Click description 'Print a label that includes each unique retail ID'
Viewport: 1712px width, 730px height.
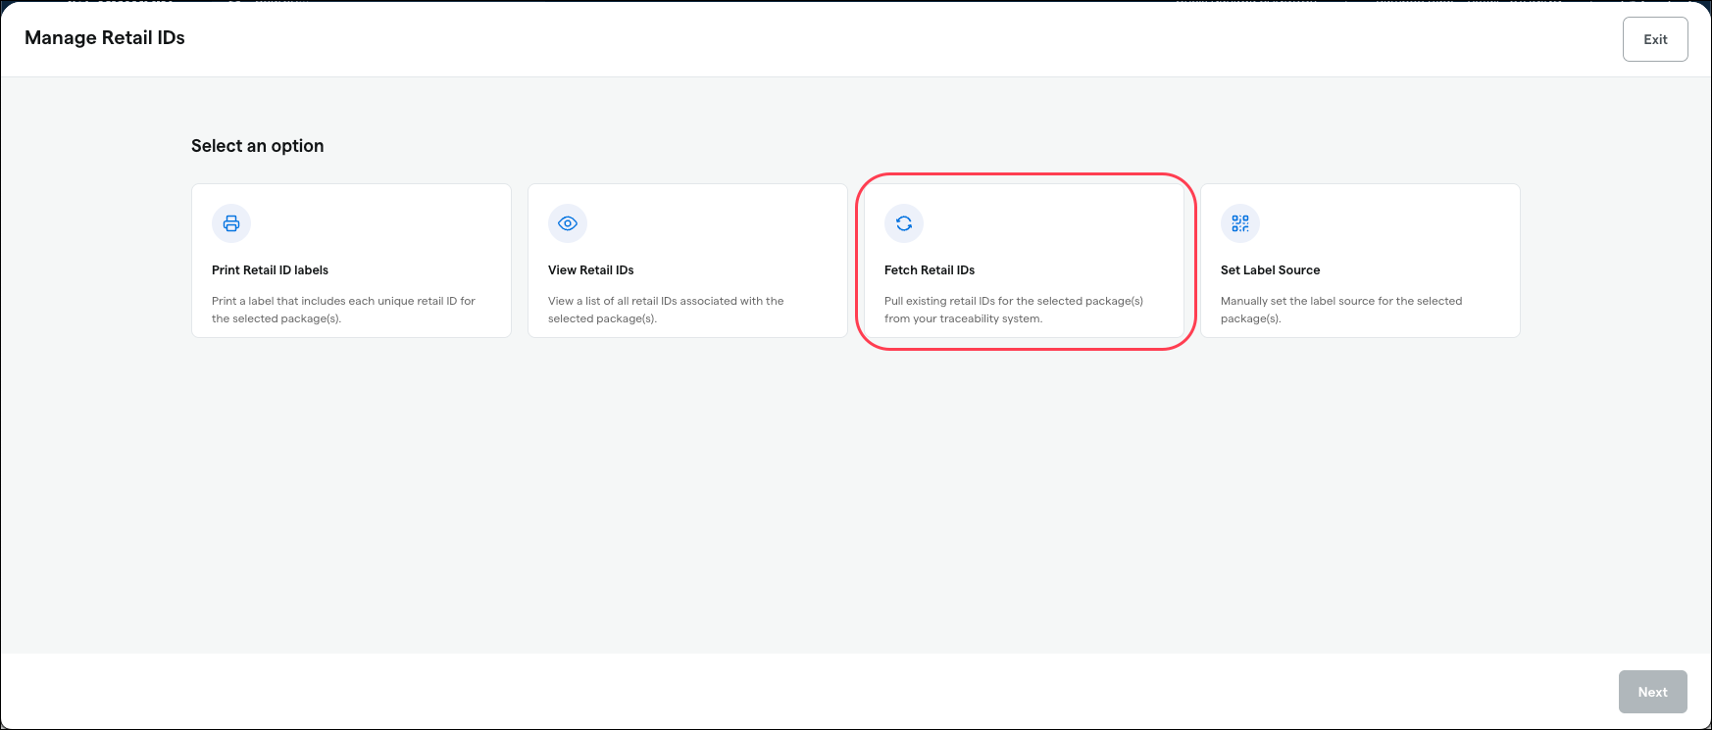343,310
